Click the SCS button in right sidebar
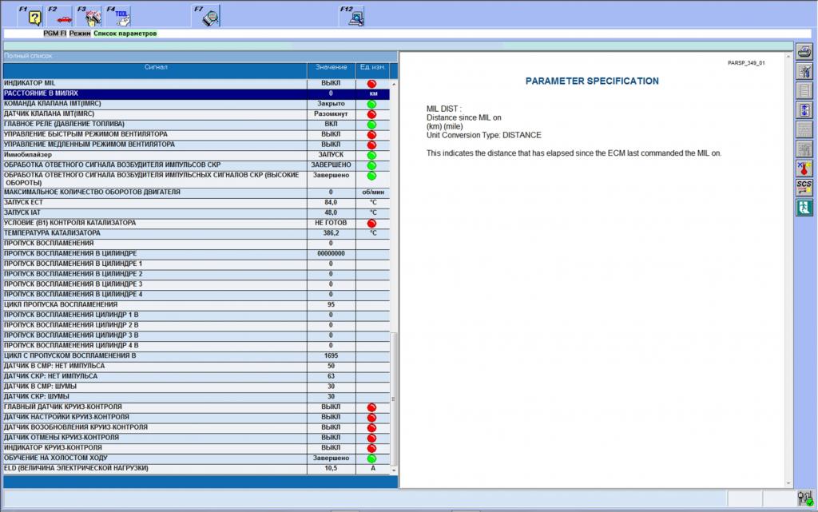Screen dimensions: 818x512 [804, 188]
